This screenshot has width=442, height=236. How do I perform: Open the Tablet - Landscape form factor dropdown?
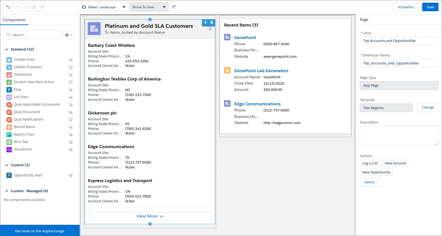(x=104, y=7)
